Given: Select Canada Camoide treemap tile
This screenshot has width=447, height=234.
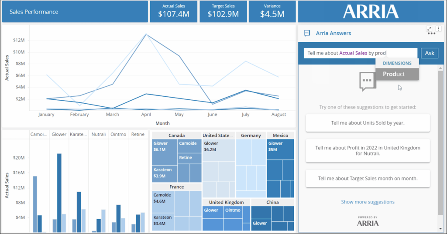Looking at the screenshot, I should [189, 146].
